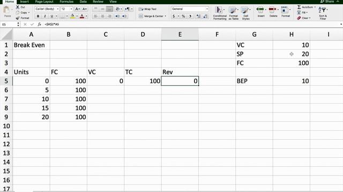Open Cell Styles gallery
This screenshot has width=343, height=192.
tap(245, 13)
